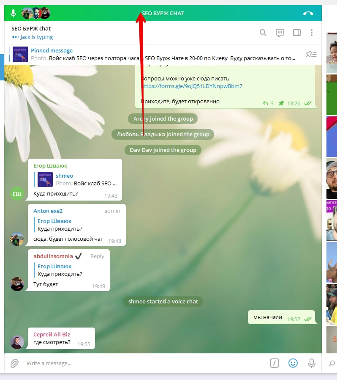Search in this chat
337x380 pixels.
click(x=263, y=33)
